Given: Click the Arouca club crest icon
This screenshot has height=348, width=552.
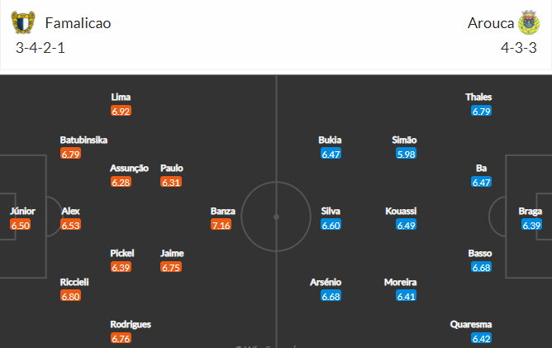Looking at the screenshot, I should click(529, 22).
